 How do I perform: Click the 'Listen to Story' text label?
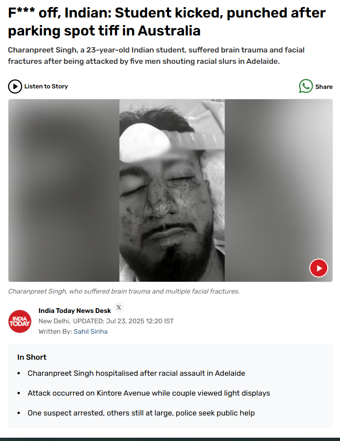point(46,86)
